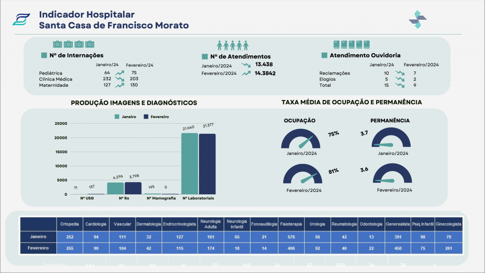
Task: Click the Nº USG axis label
Action: click(x=87, y=198)
